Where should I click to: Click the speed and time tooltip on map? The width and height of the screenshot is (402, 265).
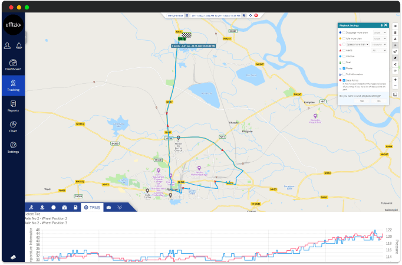pyautogui.click(x=193, y=46)
